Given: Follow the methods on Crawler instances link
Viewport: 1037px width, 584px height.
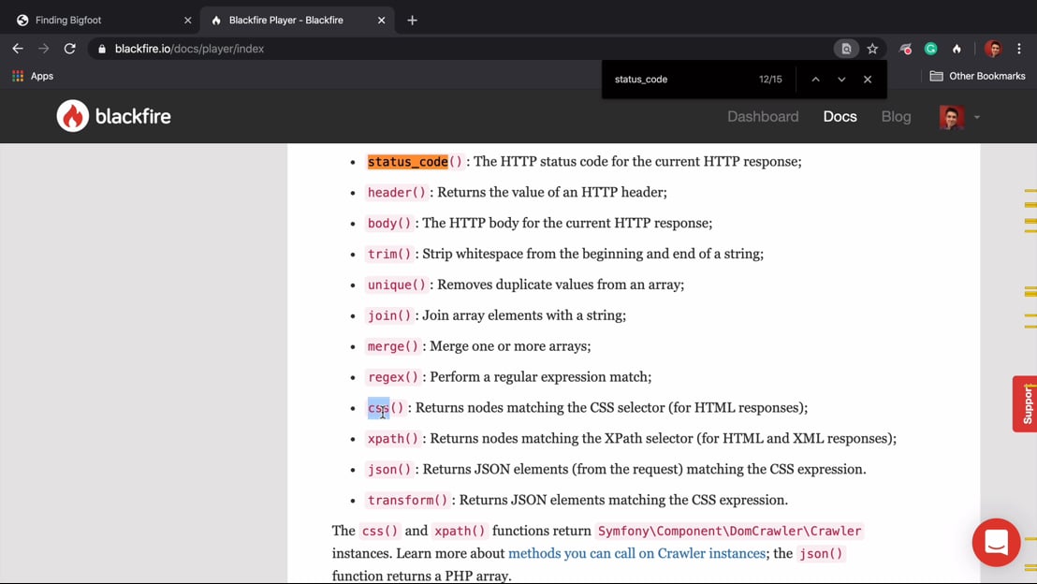Looking at the screenshot, I should click(x=636, y=553).
